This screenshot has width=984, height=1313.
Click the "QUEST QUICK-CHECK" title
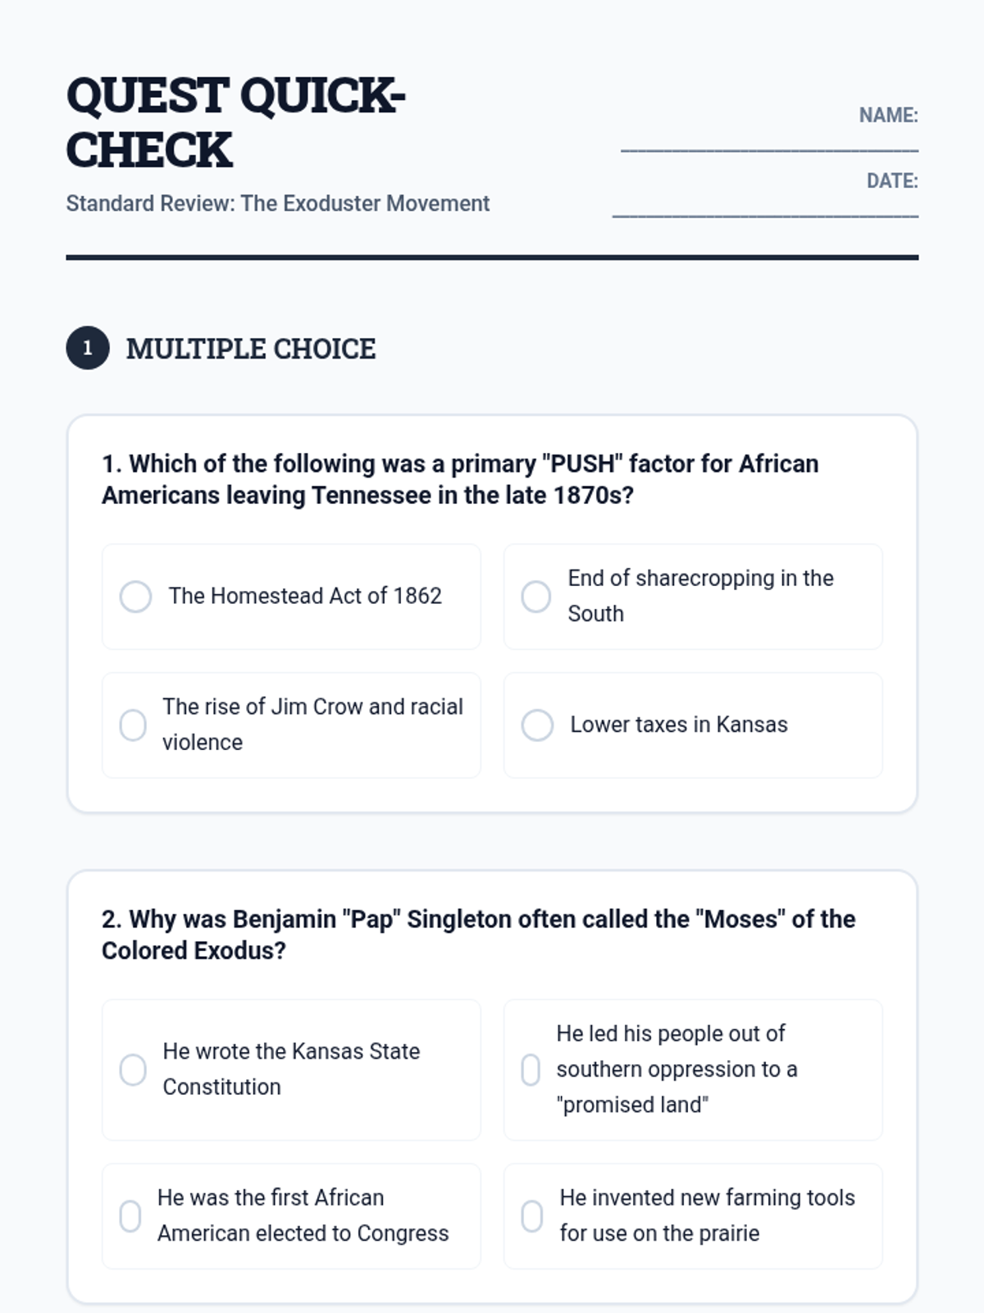tap(235, 122)
